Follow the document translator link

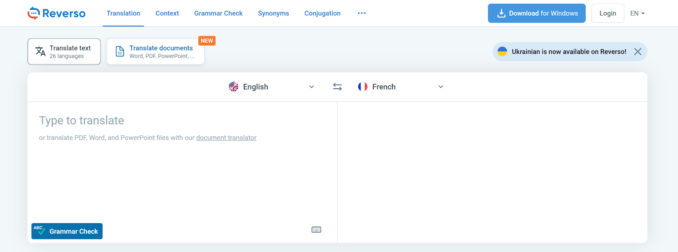click(x=226, y=137)
